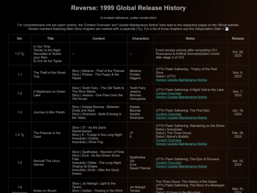Click character name 'Kanjira'
This screenshot has height=193, width=257.
tap(135, 114)
